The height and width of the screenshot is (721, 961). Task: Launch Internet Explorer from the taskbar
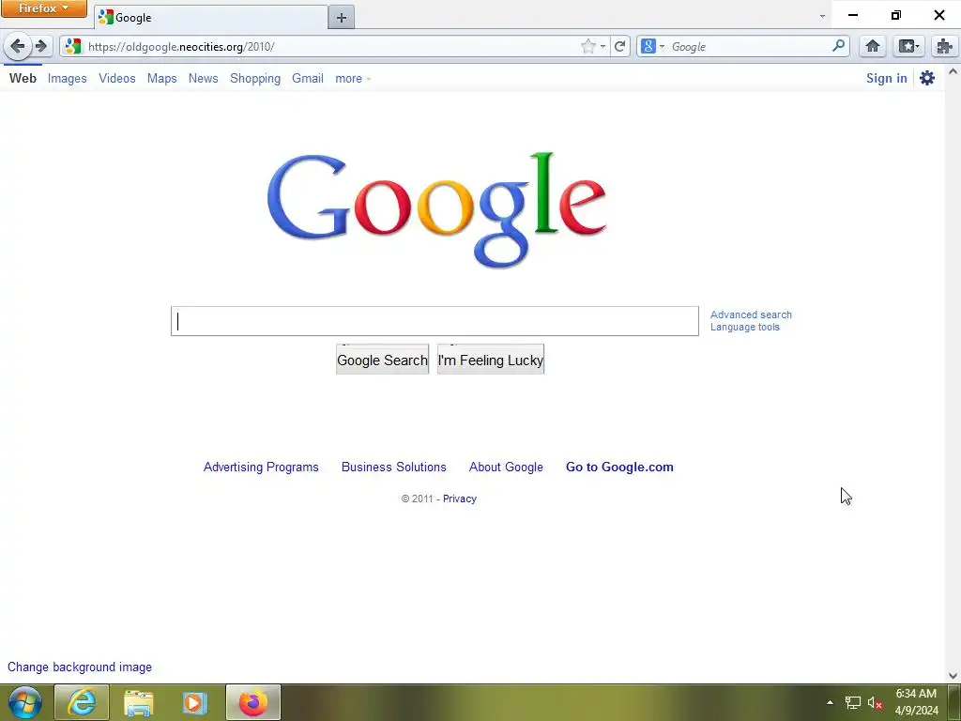point(82,702)
